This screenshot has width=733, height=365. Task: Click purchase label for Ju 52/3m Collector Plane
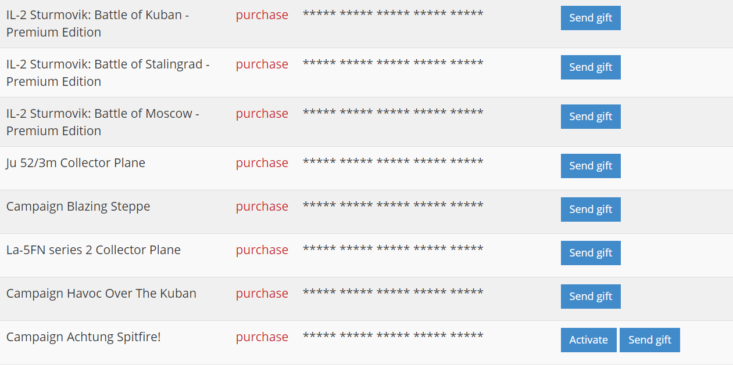[262, 163]
